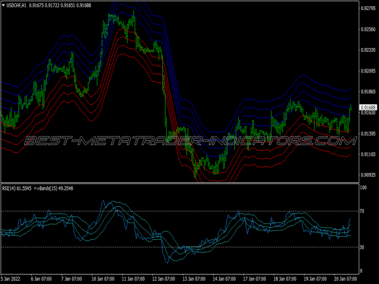
Task: Click the 0.92095 price axis label
Action: 368,71
